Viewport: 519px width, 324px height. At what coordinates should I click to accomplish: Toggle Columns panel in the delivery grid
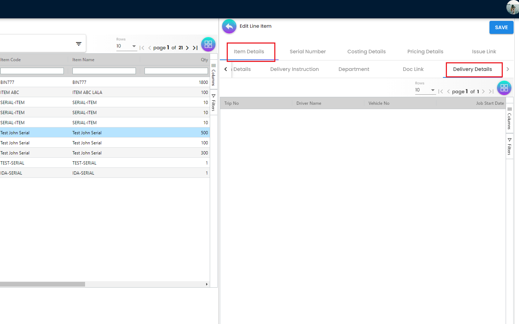[509, 118]
